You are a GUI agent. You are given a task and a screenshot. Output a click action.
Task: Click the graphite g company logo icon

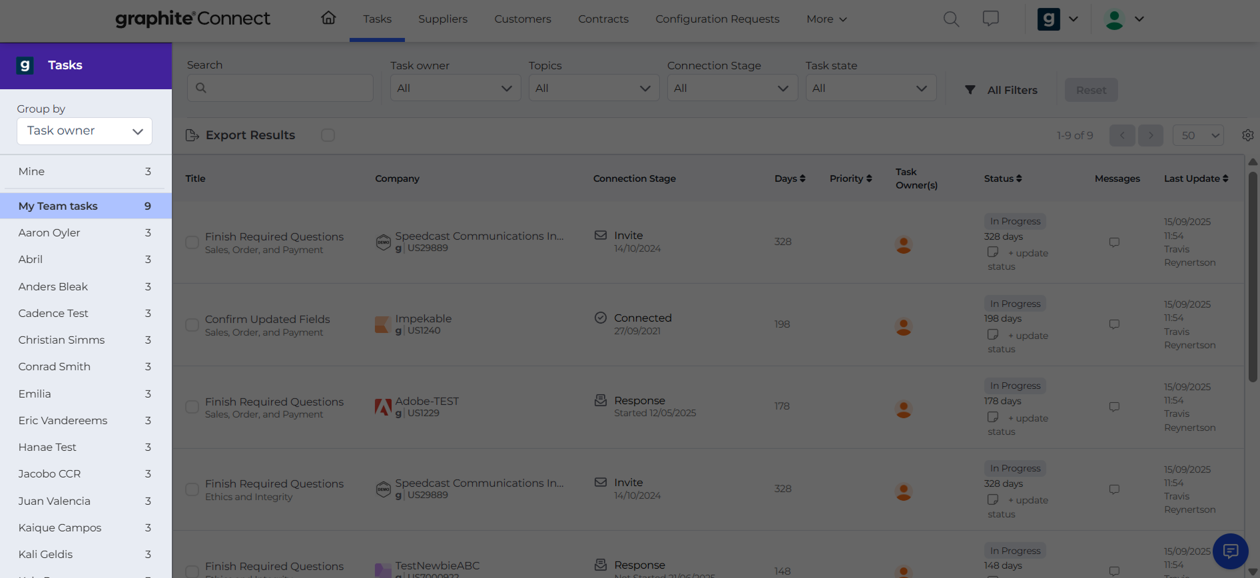1049,19
